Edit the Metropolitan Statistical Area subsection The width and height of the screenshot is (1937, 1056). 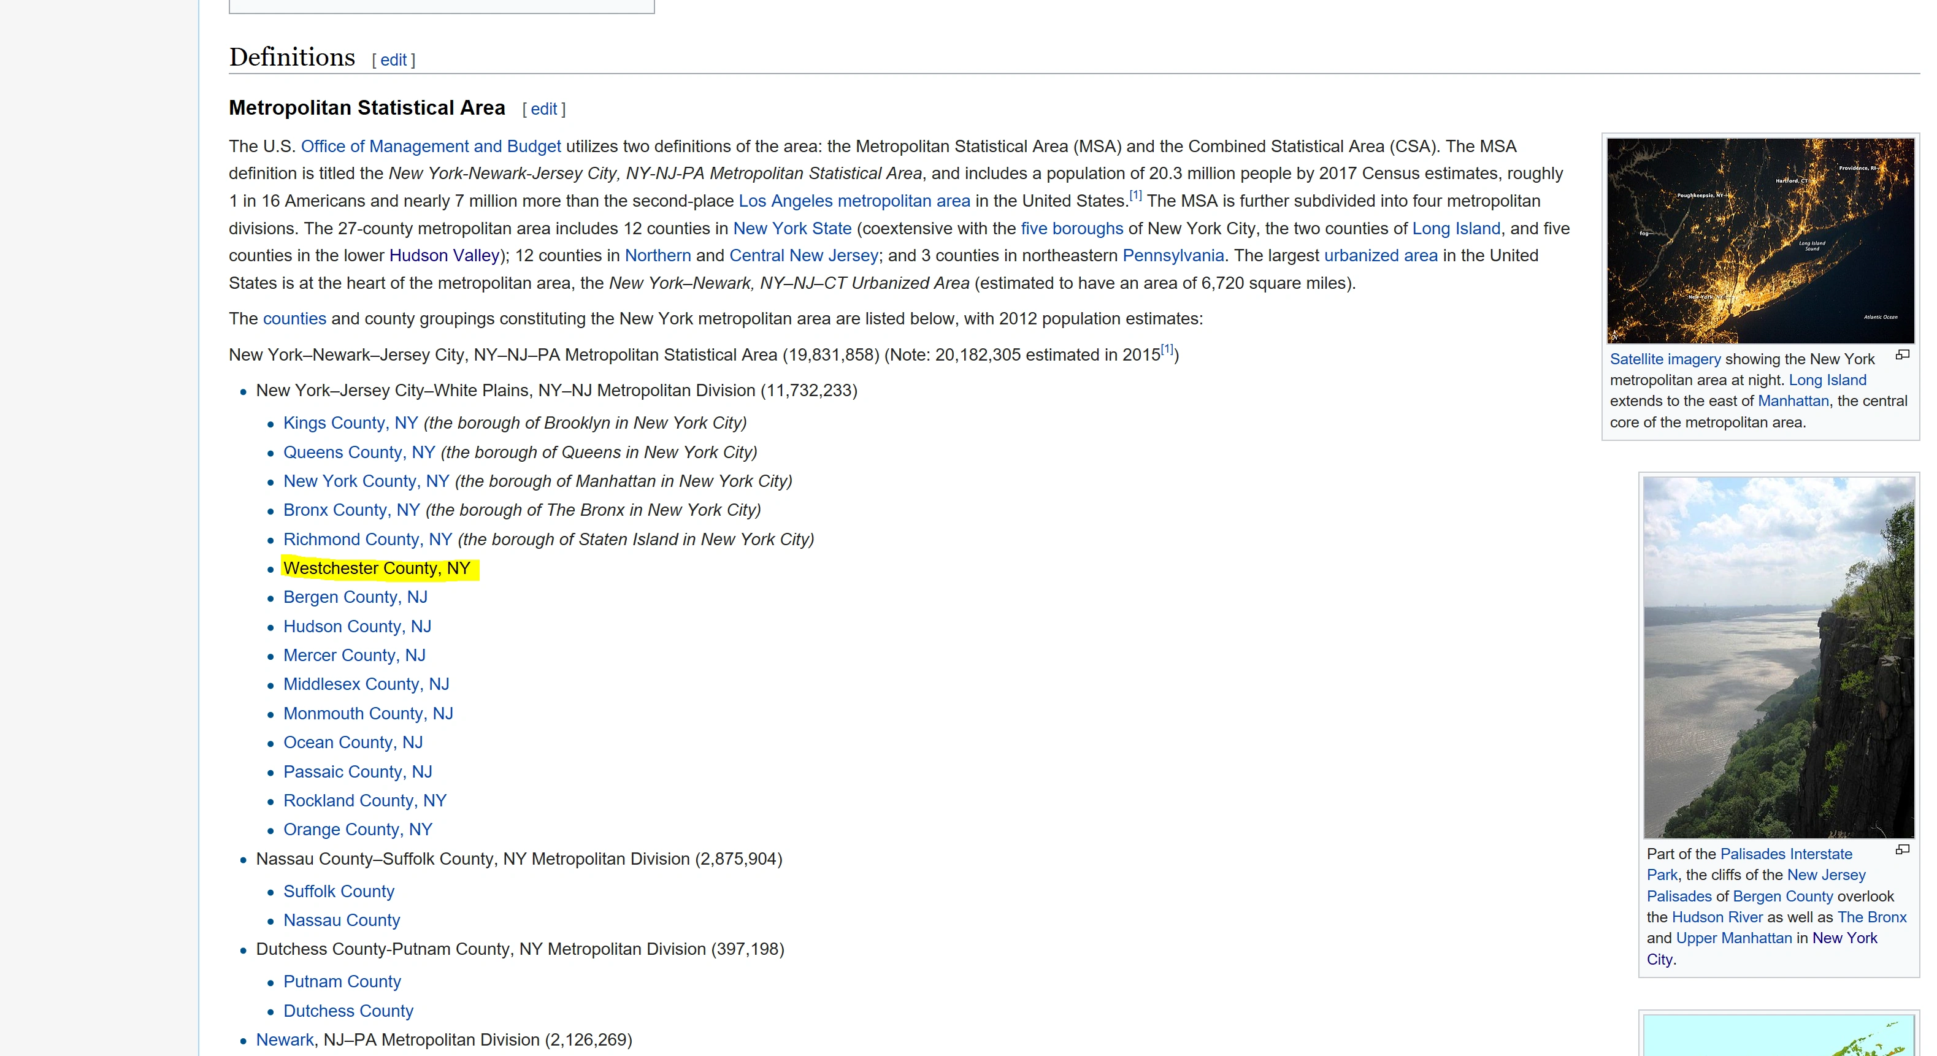click(x=543, y=109)
